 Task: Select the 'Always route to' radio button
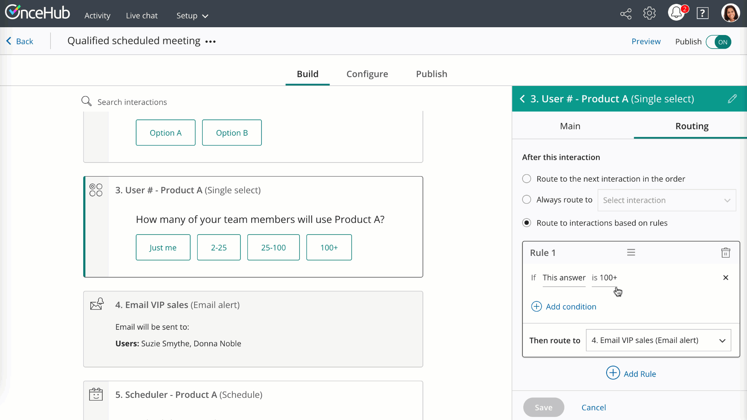click(526, 200)
